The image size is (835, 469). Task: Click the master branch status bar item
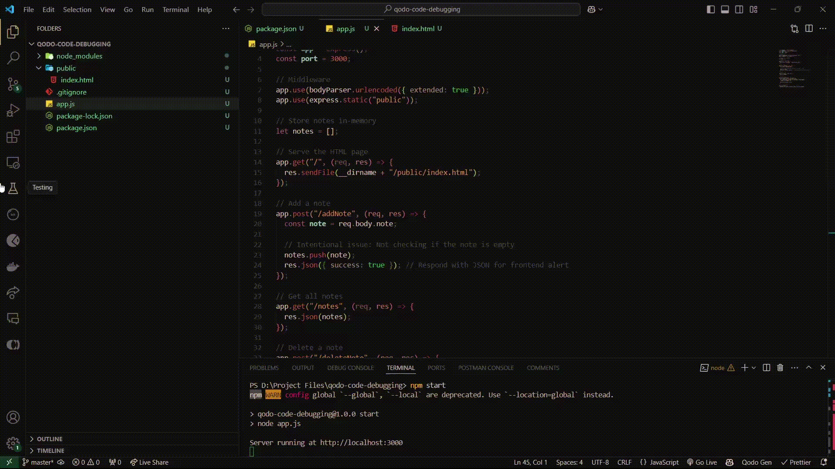pyautogui.click(x=38, y=462)
